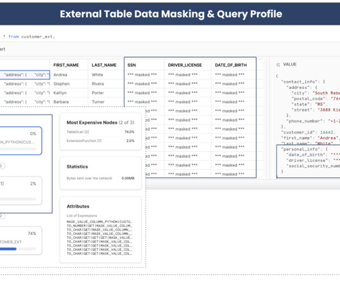
Task: Click in the SQL editor on customer_ext
Action: click(x=38, y=36)
